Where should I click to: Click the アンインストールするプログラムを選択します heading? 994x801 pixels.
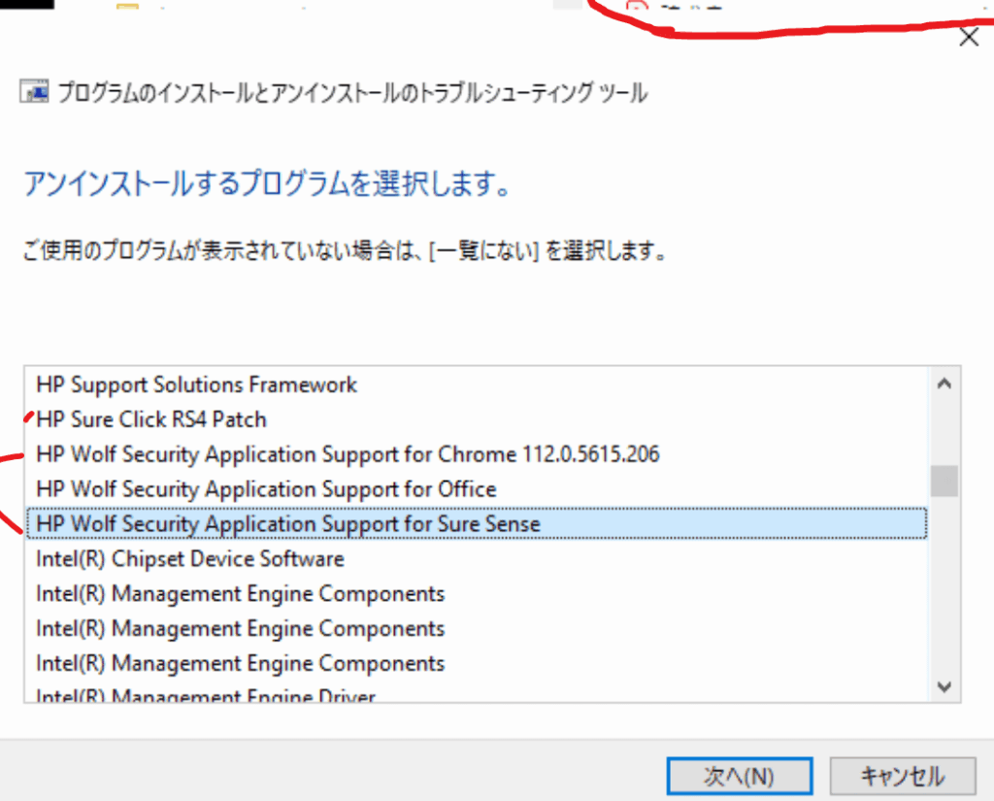[x=266, y=184]
